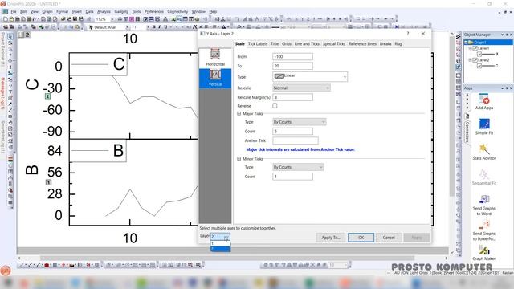Image resolution: width=514 pixels, height=289 pixels.
Task: Open the Add Apps icon
Action: (483, 99)
